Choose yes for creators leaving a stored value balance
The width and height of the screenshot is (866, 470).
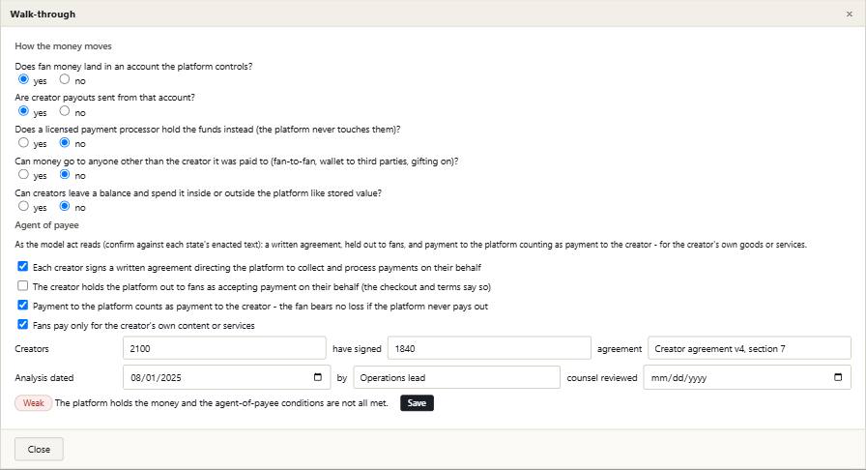pos(23,206)
